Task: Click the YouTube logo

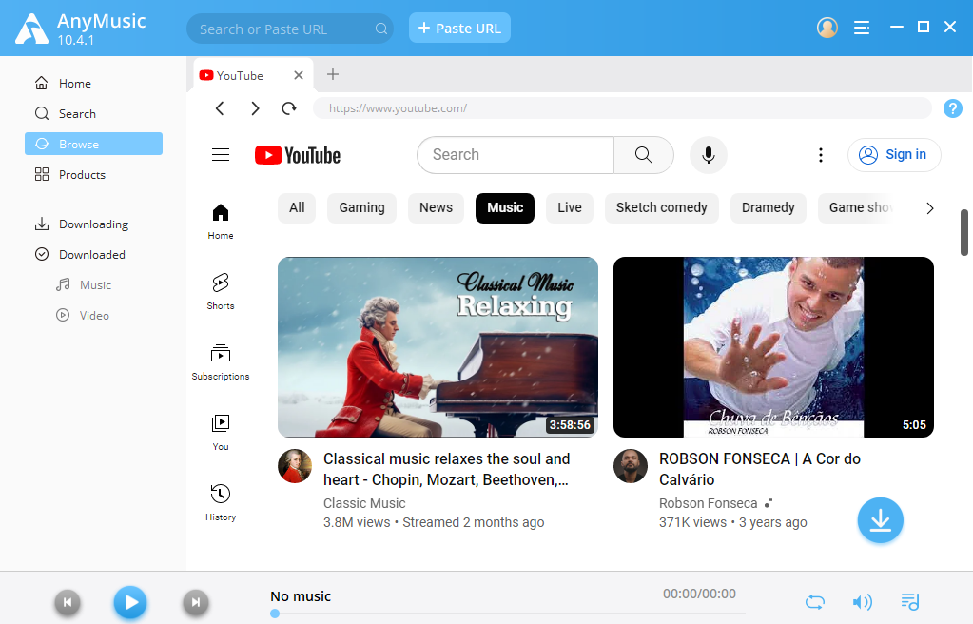Action: tap(298, 155)
